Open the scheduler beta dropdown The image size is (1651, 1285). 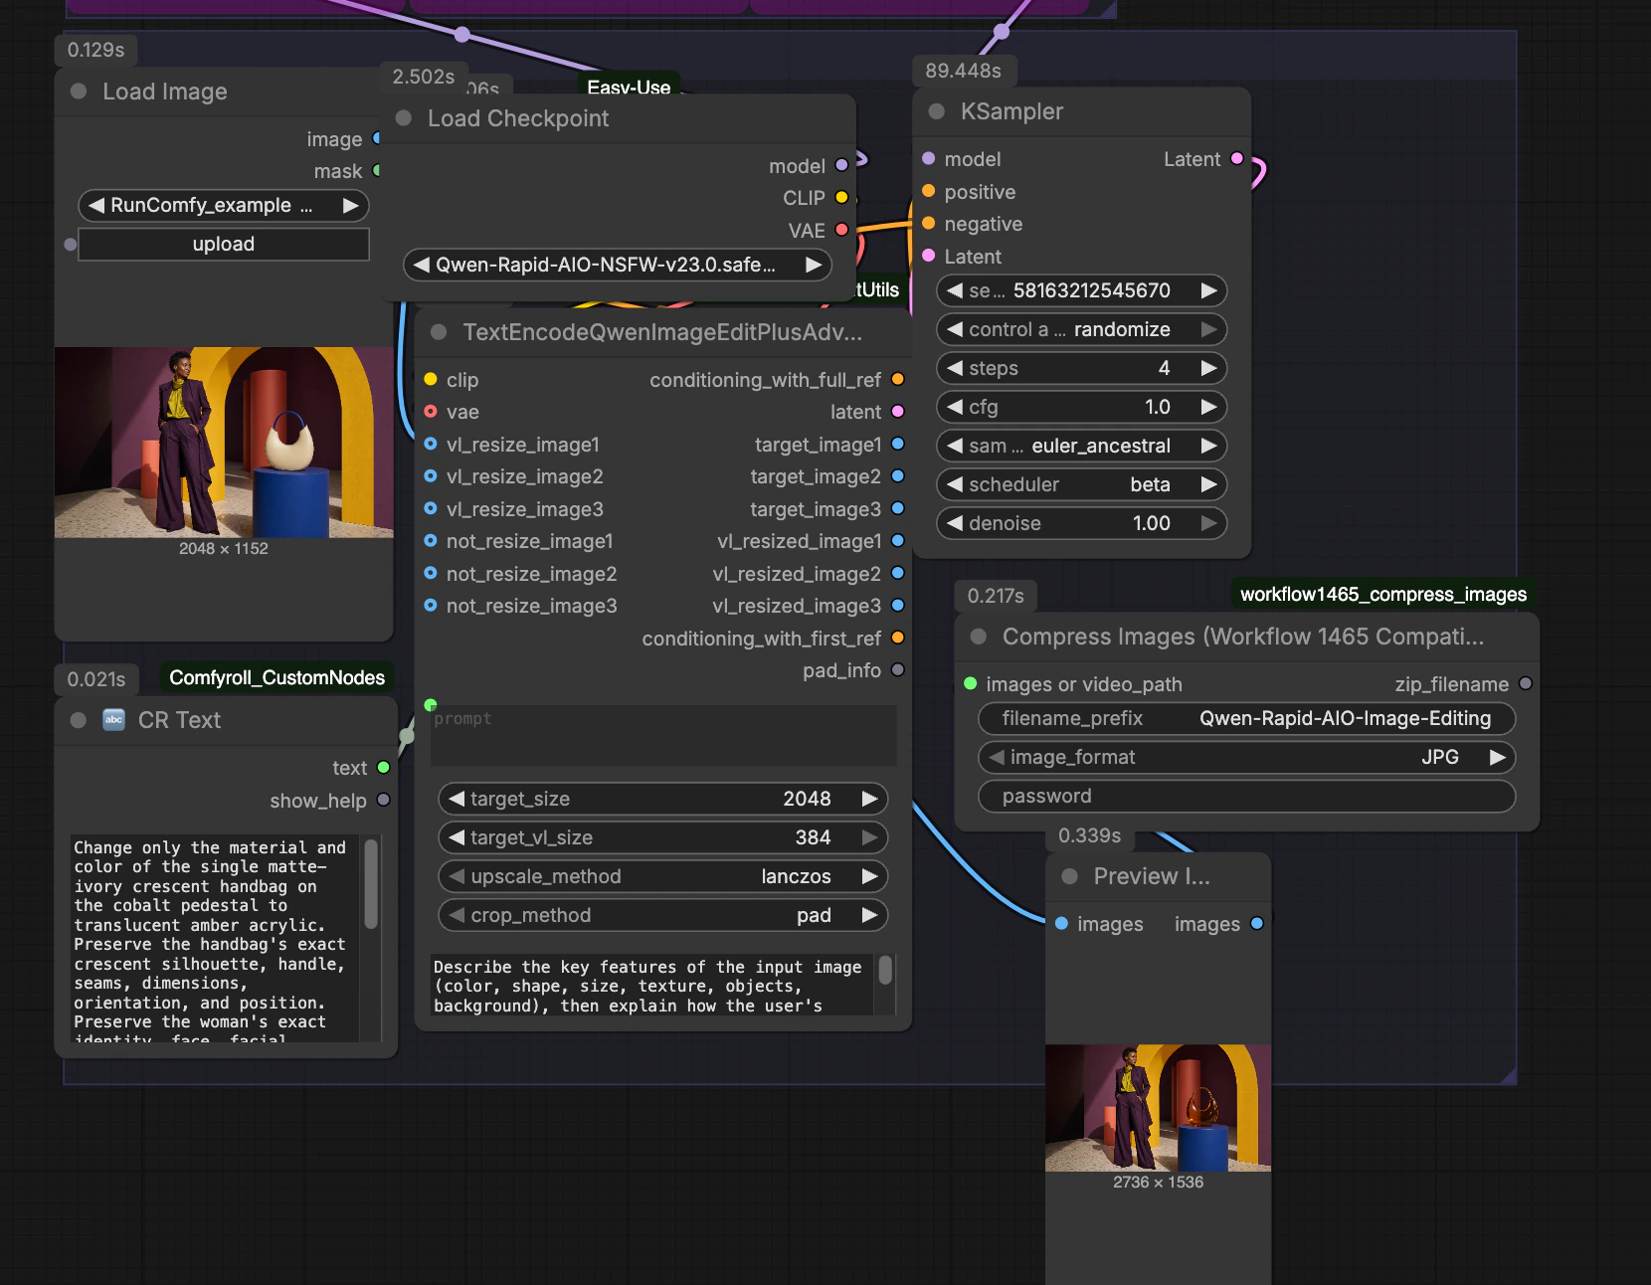point(1082,484)
